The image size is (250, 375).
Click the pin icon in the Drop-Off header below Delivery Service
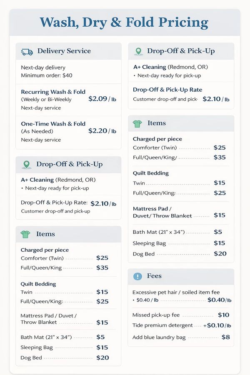pos(27,164)
